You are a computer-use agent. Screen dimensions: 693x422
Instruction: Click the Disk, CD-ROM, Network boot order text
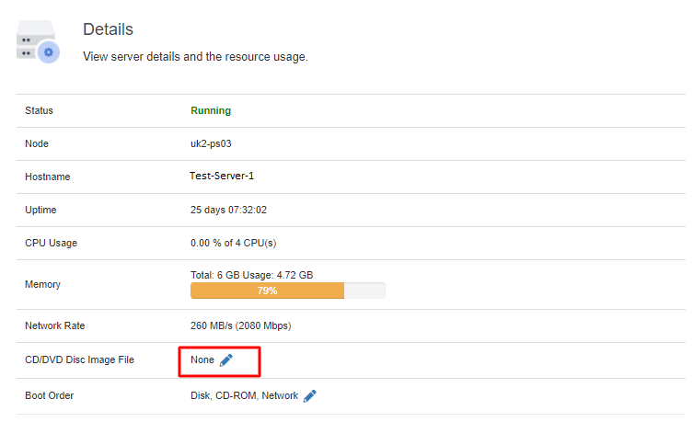tap(245, 395)
